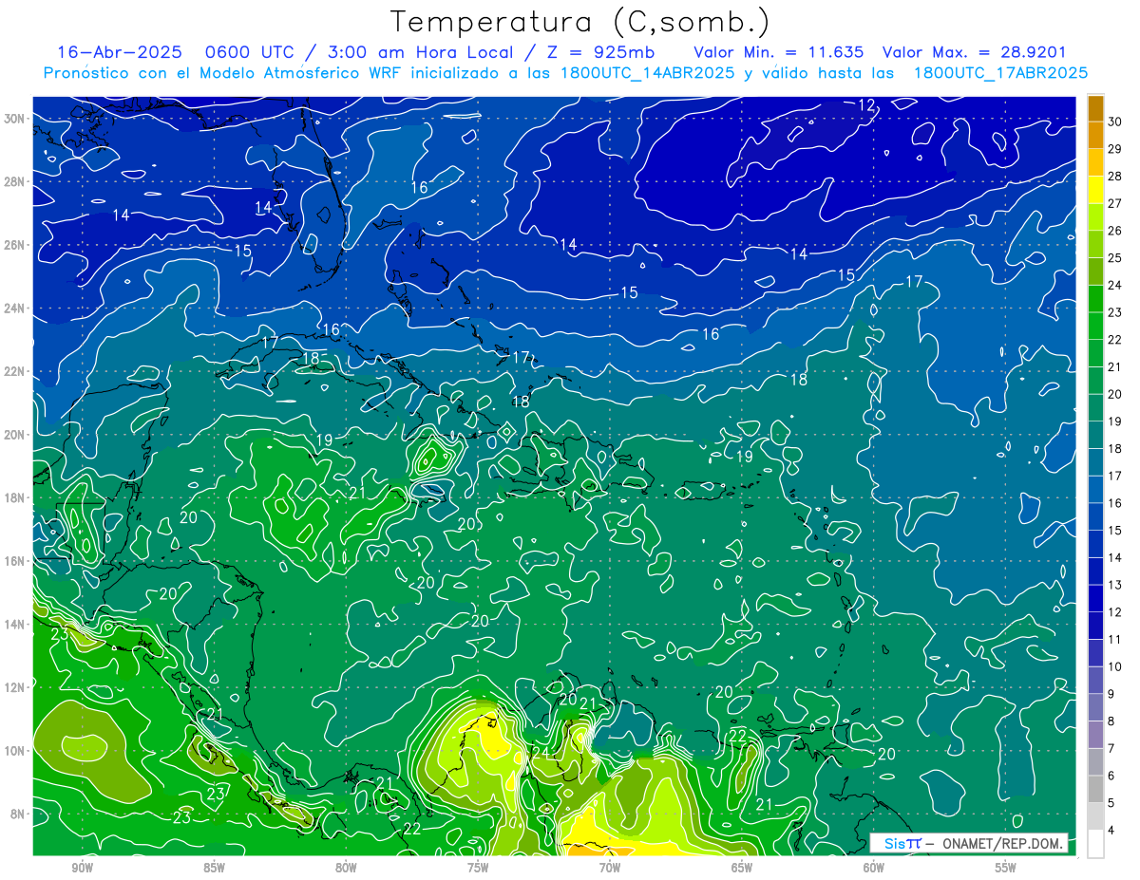1140x880 pixels.
Task: Click the "14N" latitude axis label
Action: 16,625
